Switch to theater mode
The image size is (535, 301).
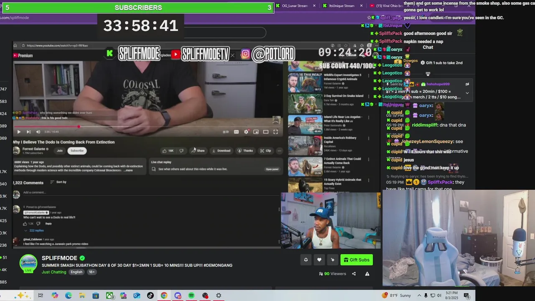(x=265, y=132)
